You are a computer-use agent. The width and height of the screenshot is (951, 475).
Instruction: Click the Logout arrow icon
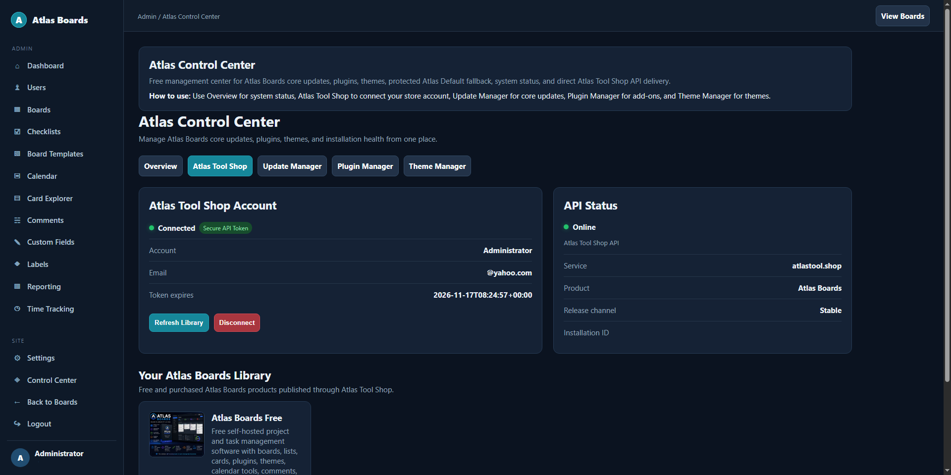click(x=17, y=424)
